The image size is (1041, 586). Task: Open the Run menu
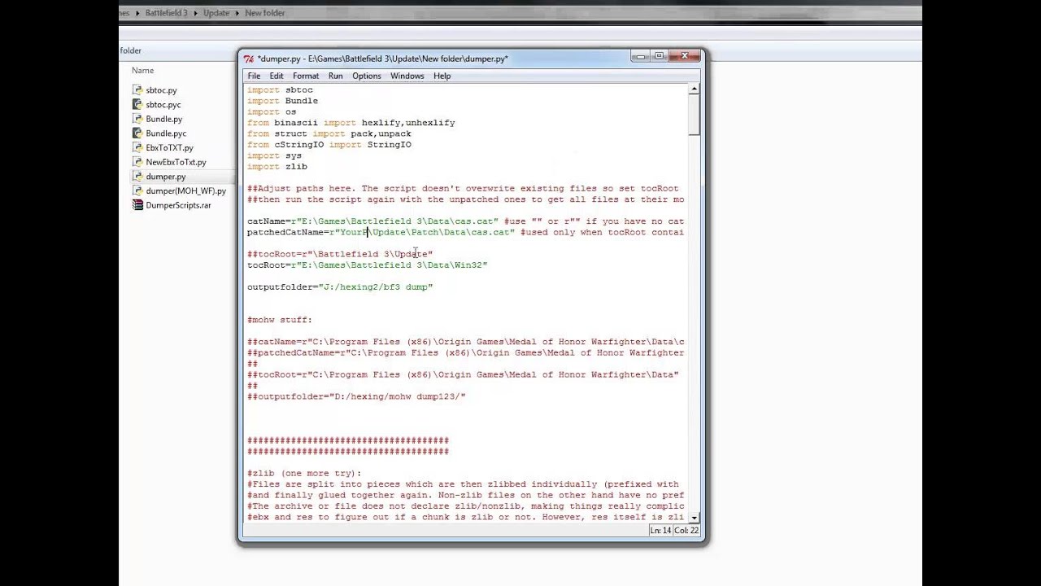(335, 76)
